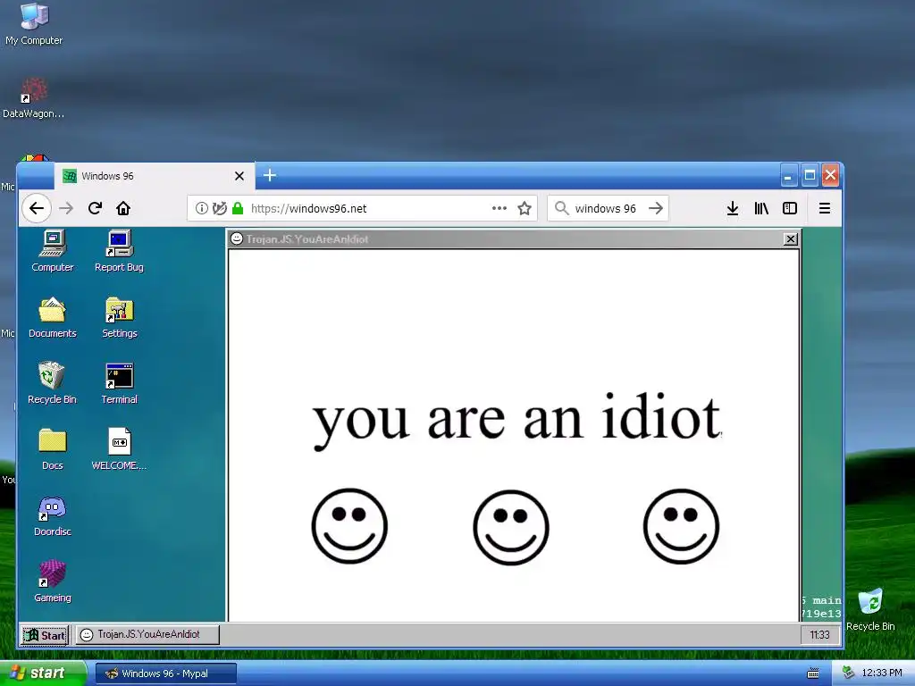Open the hamburger application menu
This screenshot has width=915, height=686.
825,208
